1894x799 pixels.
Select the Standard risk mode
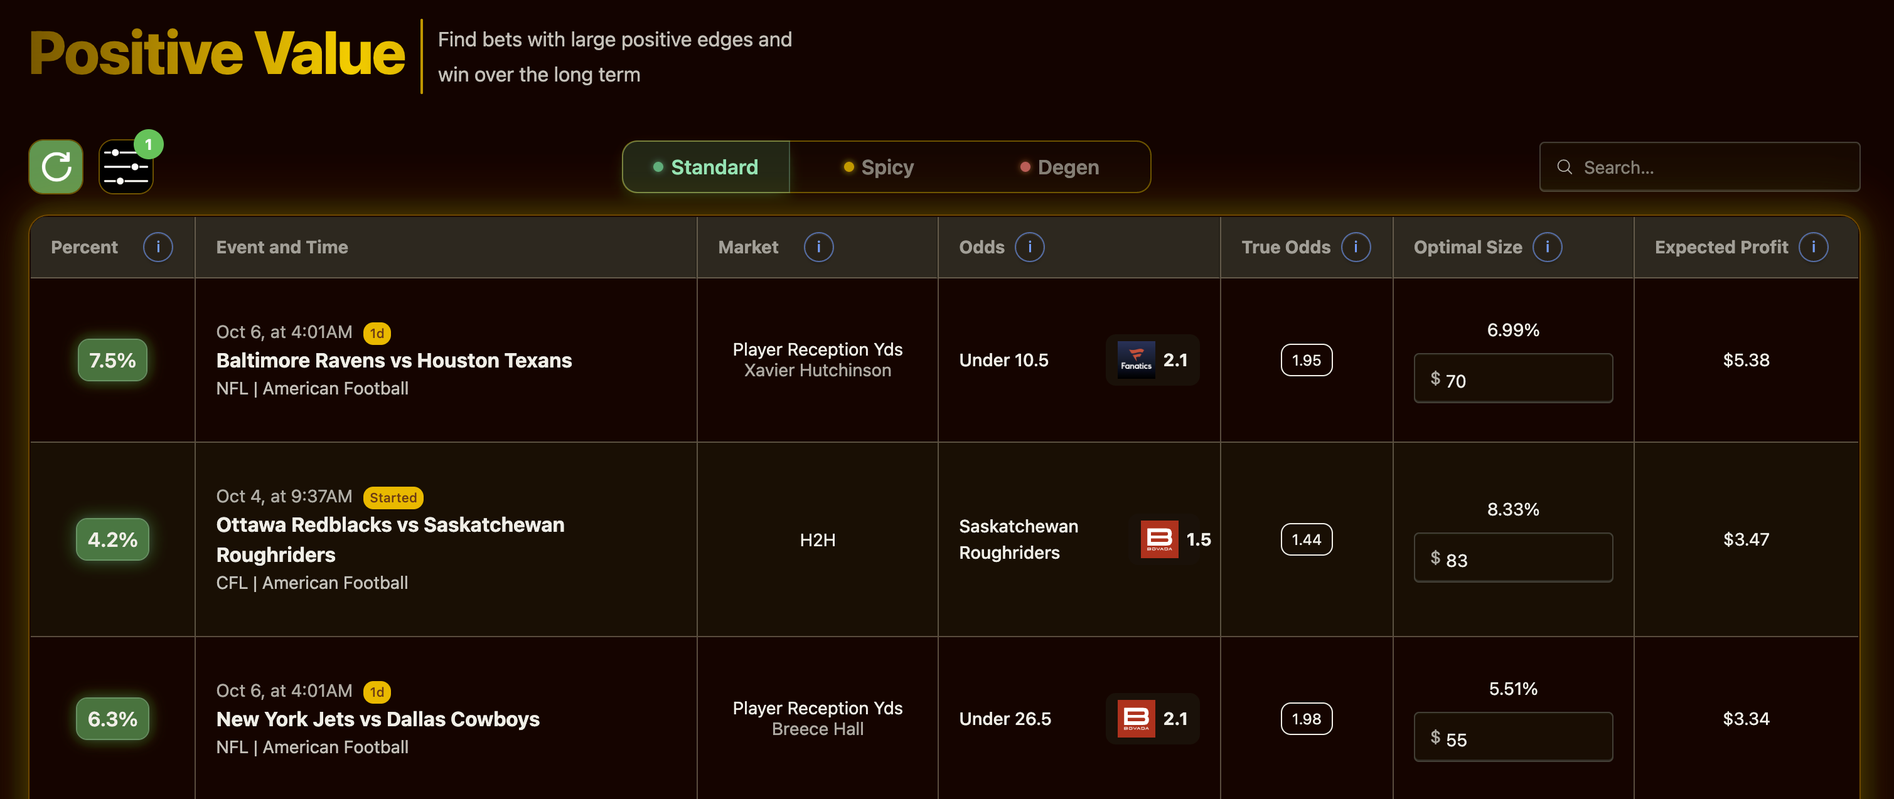tap(706, 167)
